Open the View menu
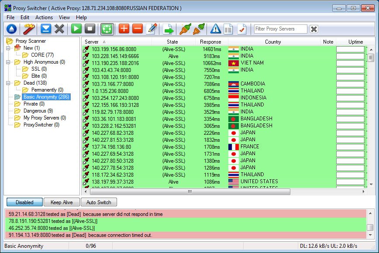 [64, 17]
